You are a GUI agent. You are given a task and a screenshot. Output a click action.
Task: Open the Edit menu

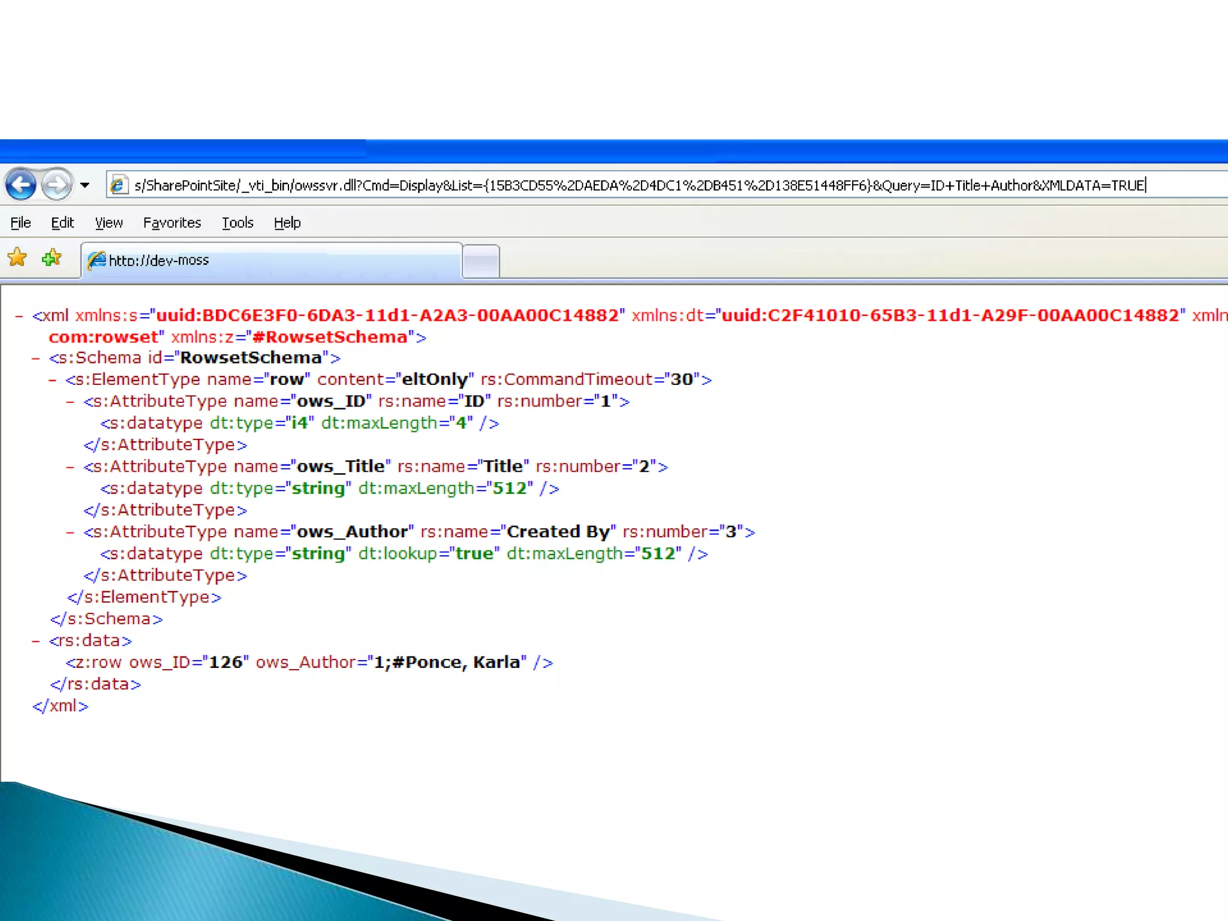coord(62,222)
